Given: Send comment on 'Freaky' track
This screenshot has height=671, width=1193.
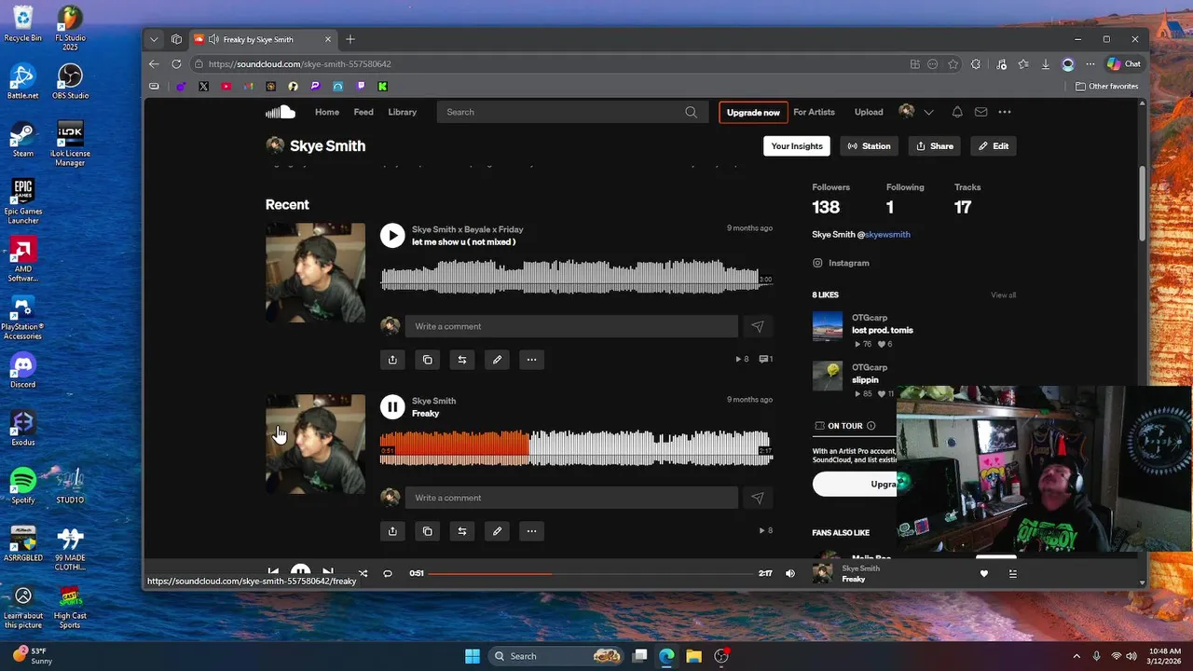Looking at the screenshot, I should click(x=757, y=498).
